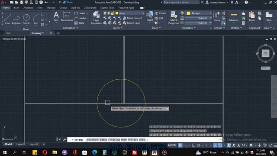The height and width of the screenshot is (156, 277).
Task: Toggle annotation visibility icon
Action: [229, 145]
